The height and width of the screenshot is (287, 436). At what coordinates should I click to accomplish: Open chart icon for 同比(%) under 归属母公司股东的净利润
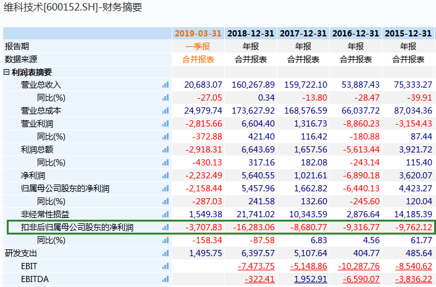tap(166, 201)
